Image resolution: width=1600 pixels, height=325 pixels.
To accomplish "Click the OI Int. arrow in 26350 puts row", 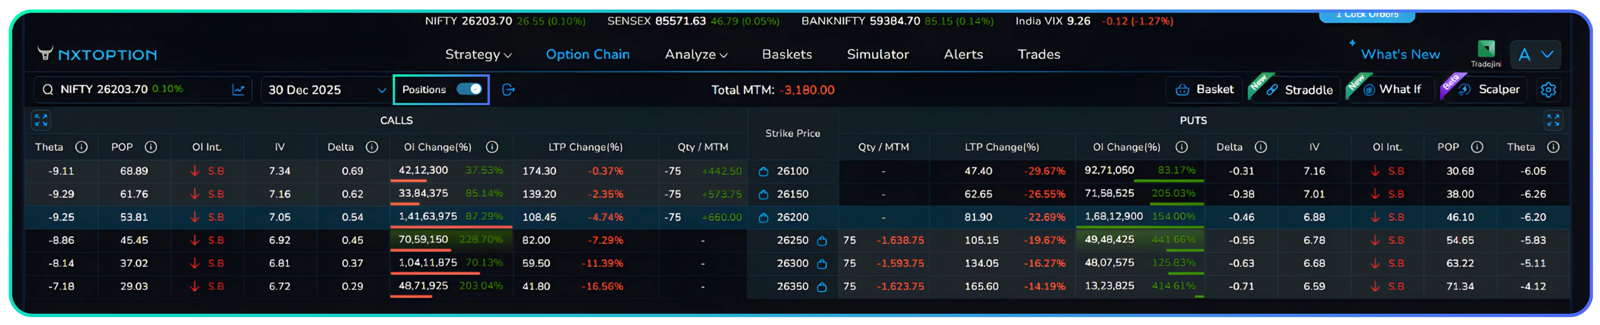I will pyautogui.click(x=1374, y=286).
